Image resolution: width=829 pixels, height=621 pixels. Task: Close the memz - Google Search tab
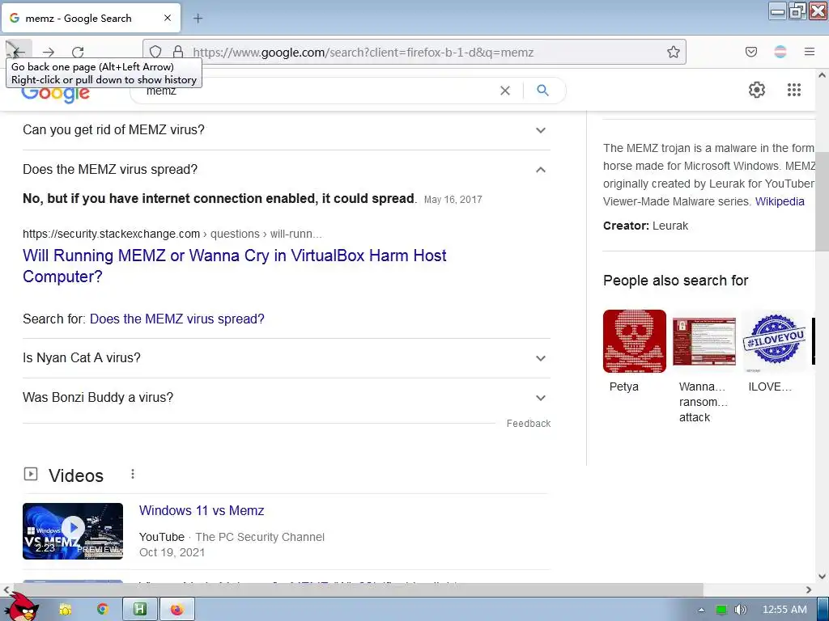coord(168,18)
